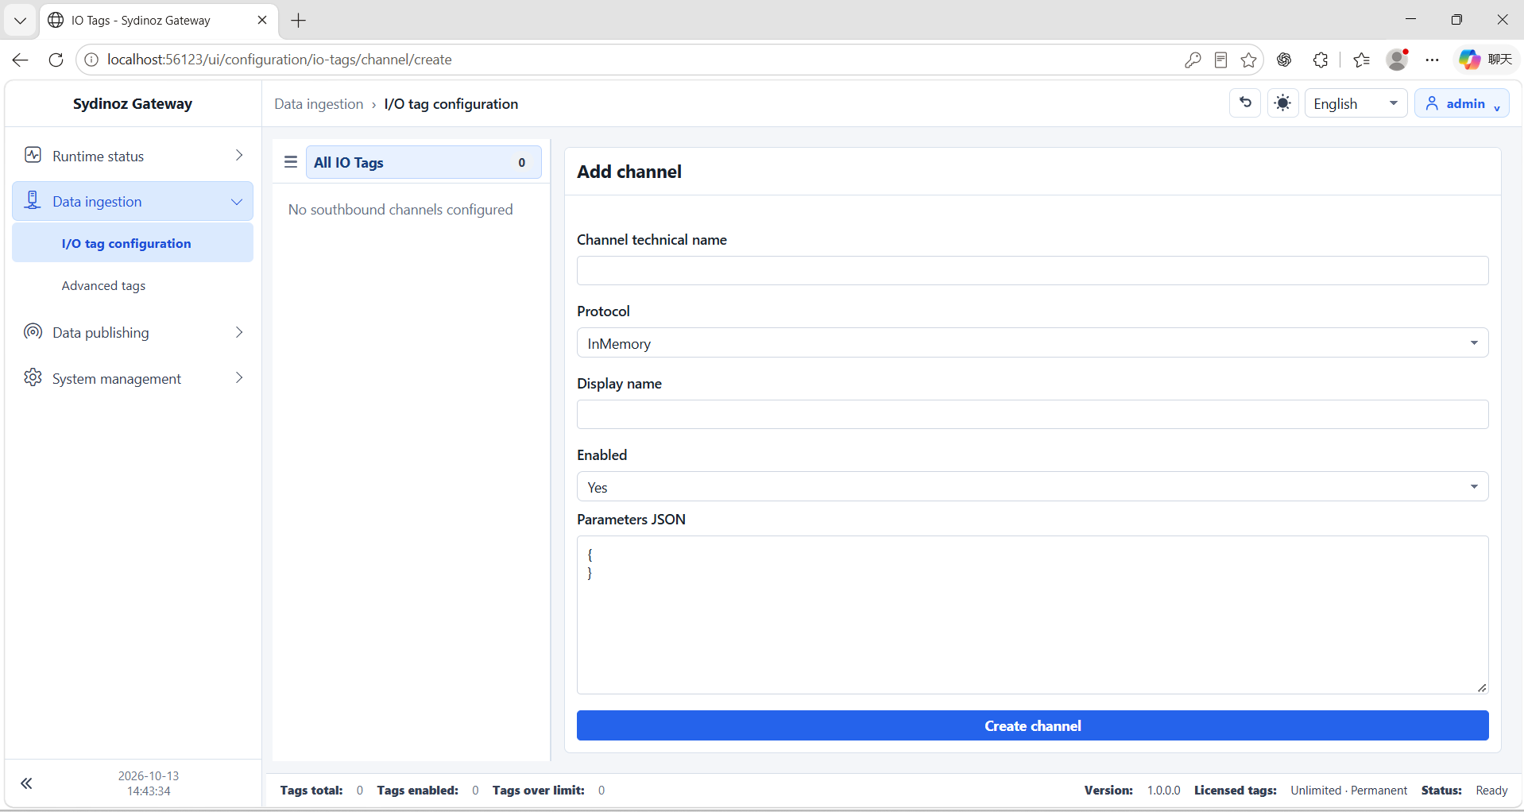Open a new browser tab
Screen dimensions: 1524x812
pos(299,21)
